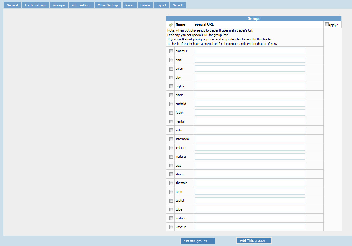Open the Export tab
This screenshot has width=352, height=246.
pos(161,5)
